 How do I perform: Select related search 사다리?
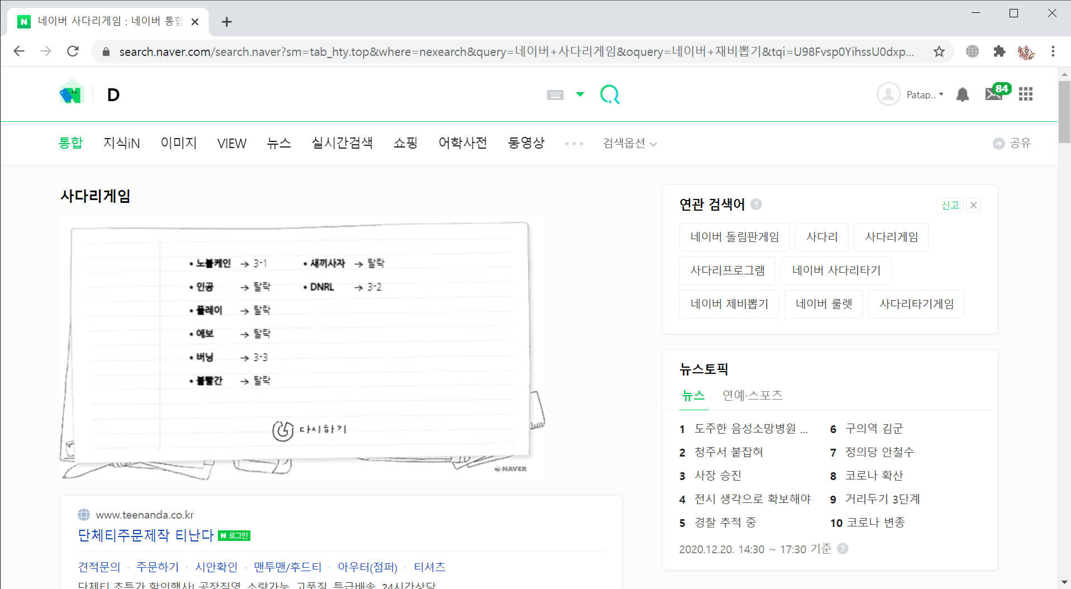822,237
